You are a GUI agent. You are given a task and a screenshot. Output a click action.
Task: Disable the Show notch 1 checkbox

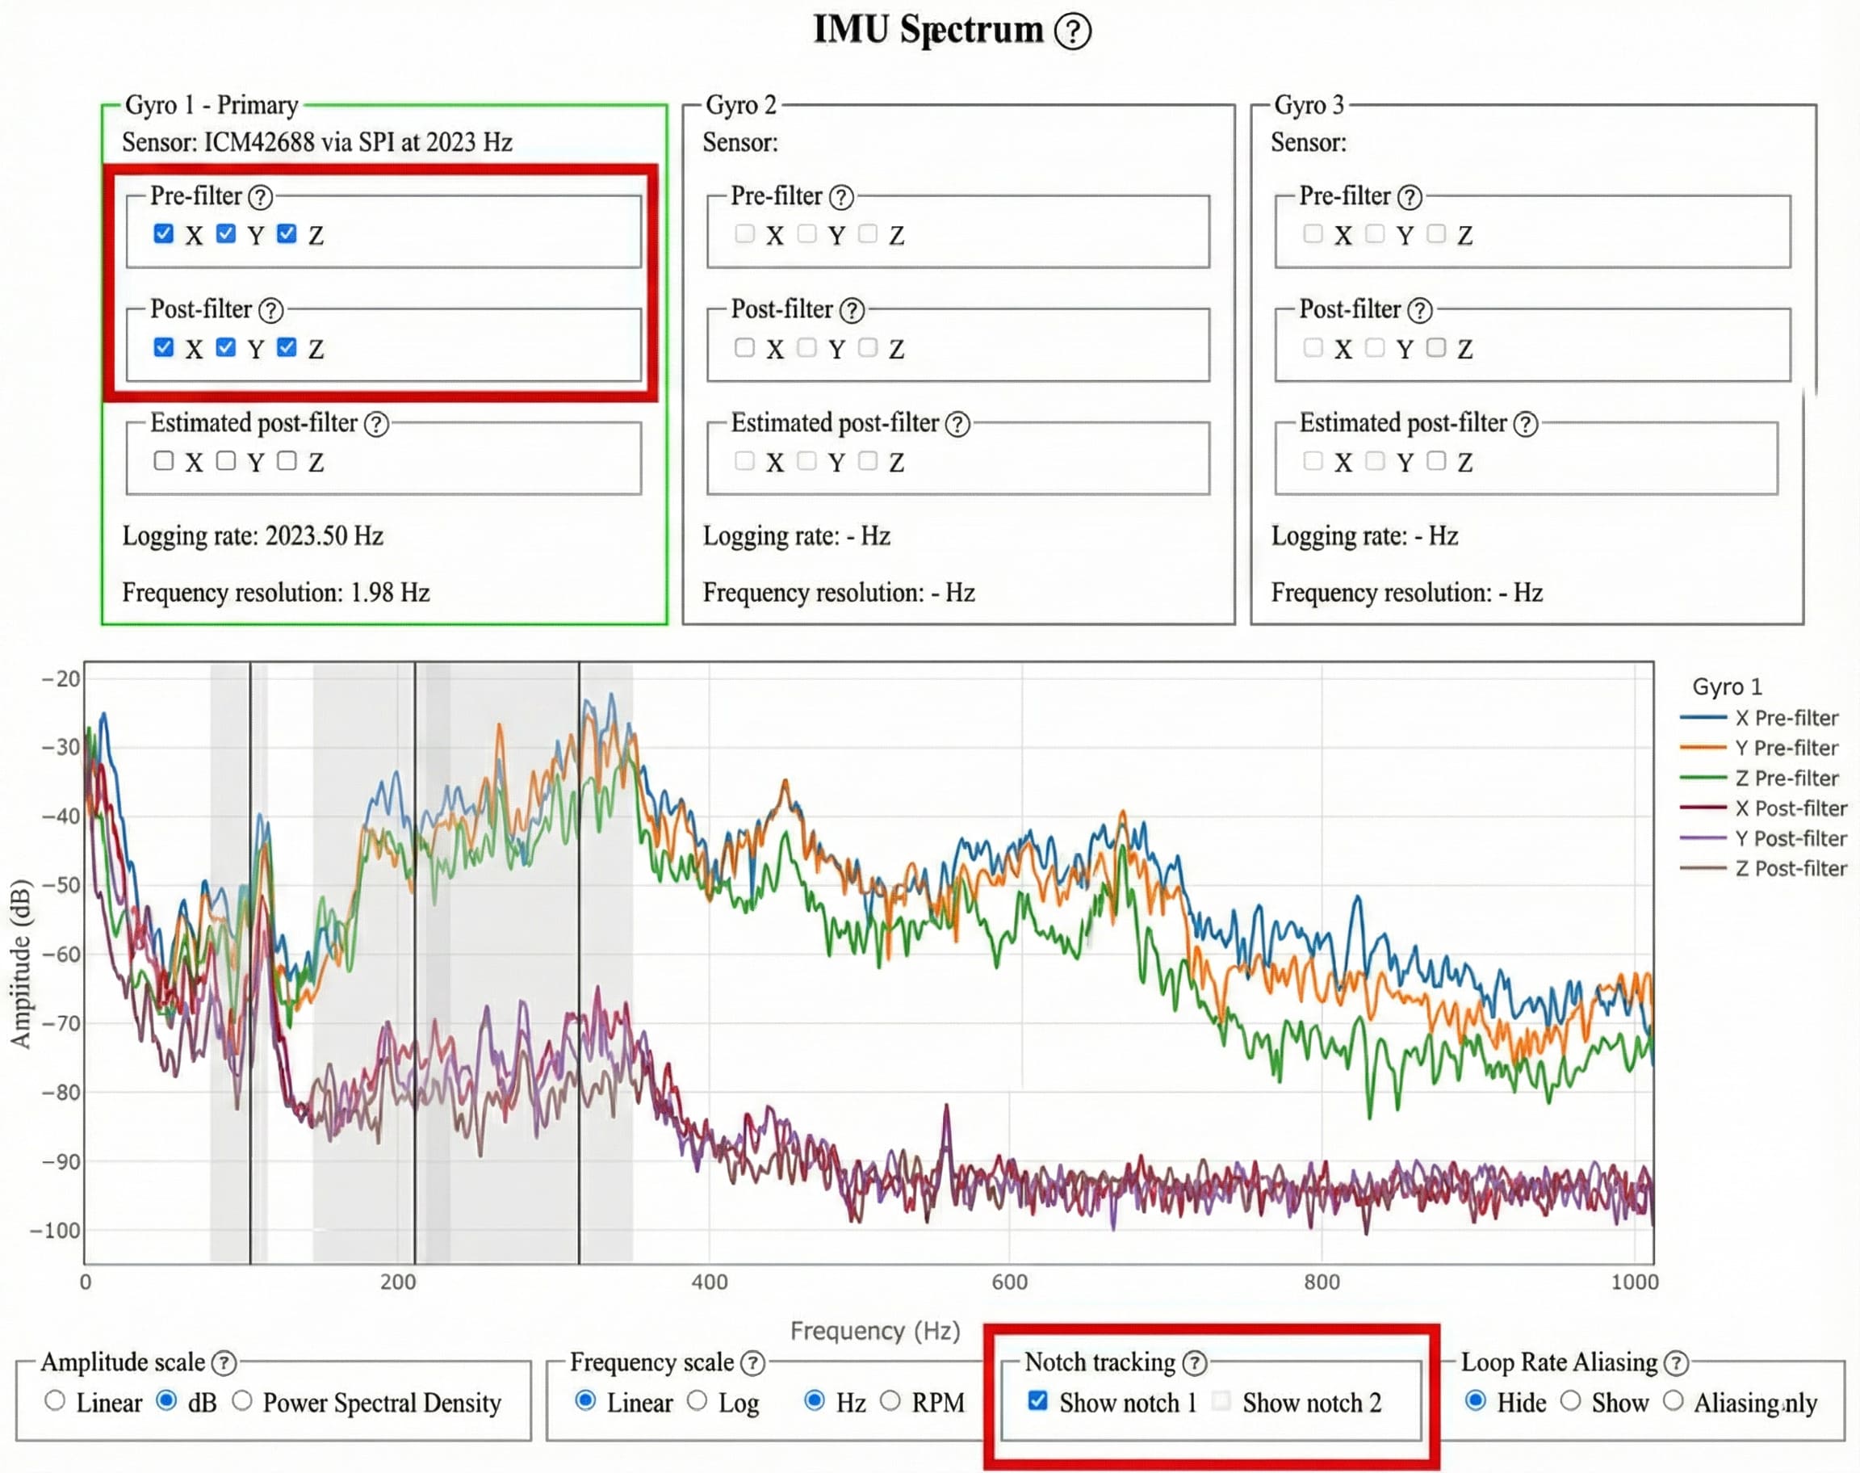tap(1037, 1401)
